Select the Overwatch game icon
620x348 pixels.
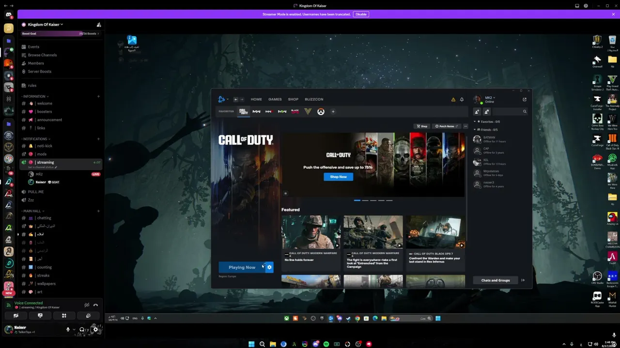click(321, 112)
